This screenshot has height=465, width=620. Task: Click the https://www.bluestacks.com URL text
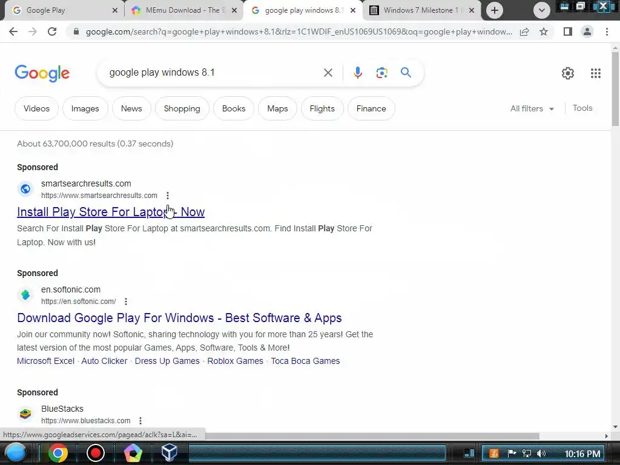pyautogui.click(x=86, y=421)
